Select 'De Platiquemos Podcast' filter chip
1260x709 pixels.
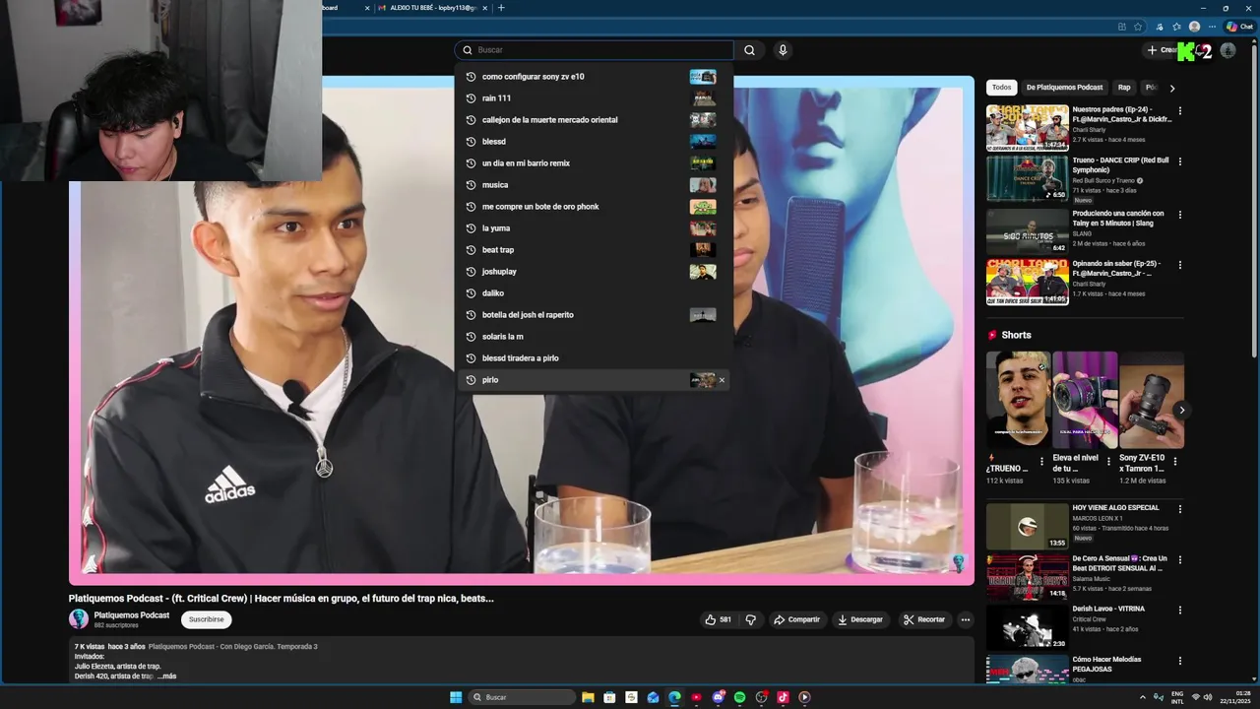[x=1065, y=88]
